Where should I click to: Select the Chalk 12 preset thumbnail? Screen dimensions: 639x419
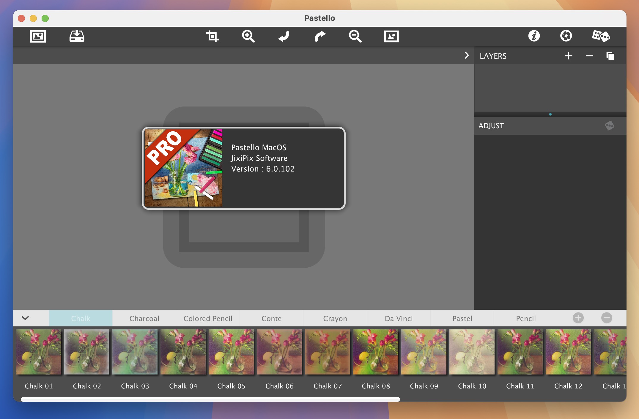tap(568, 352)
